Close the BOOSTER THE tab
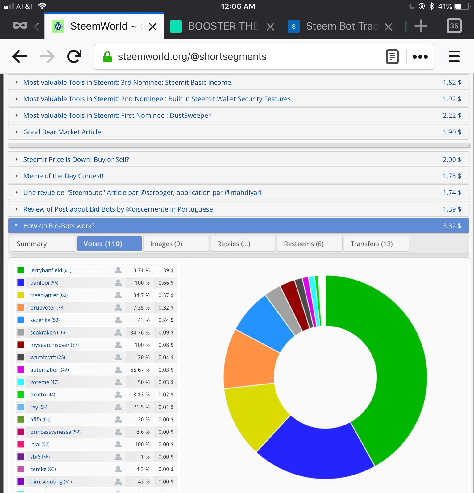The width and height of the screenshot is (474, 493). 270,27
